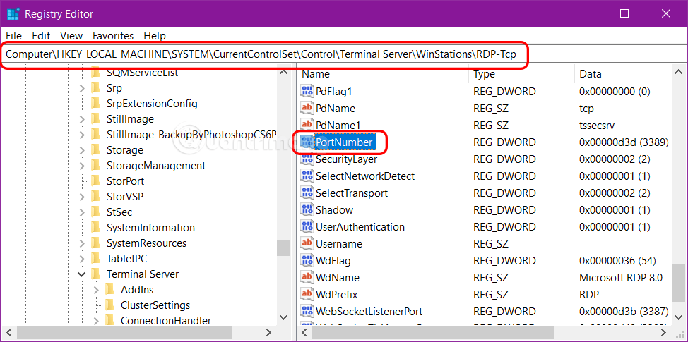Click the binary icon next to SecurityLayer
This screenshot has height=342, width=688.
pyautogui.click(x=307, y=159)
